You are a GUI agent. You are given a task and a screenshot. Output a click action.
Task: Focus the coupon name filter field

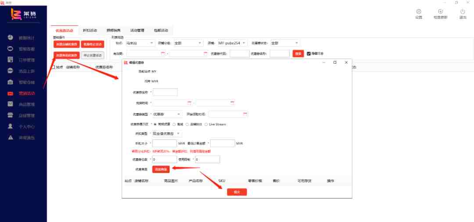tap(280, 54)
